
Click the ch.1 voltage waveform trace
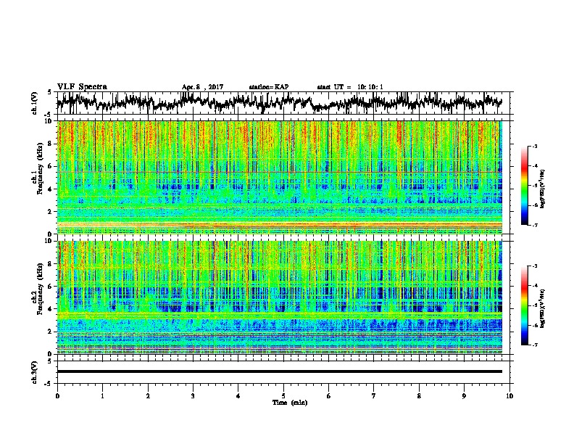point(279,103)
